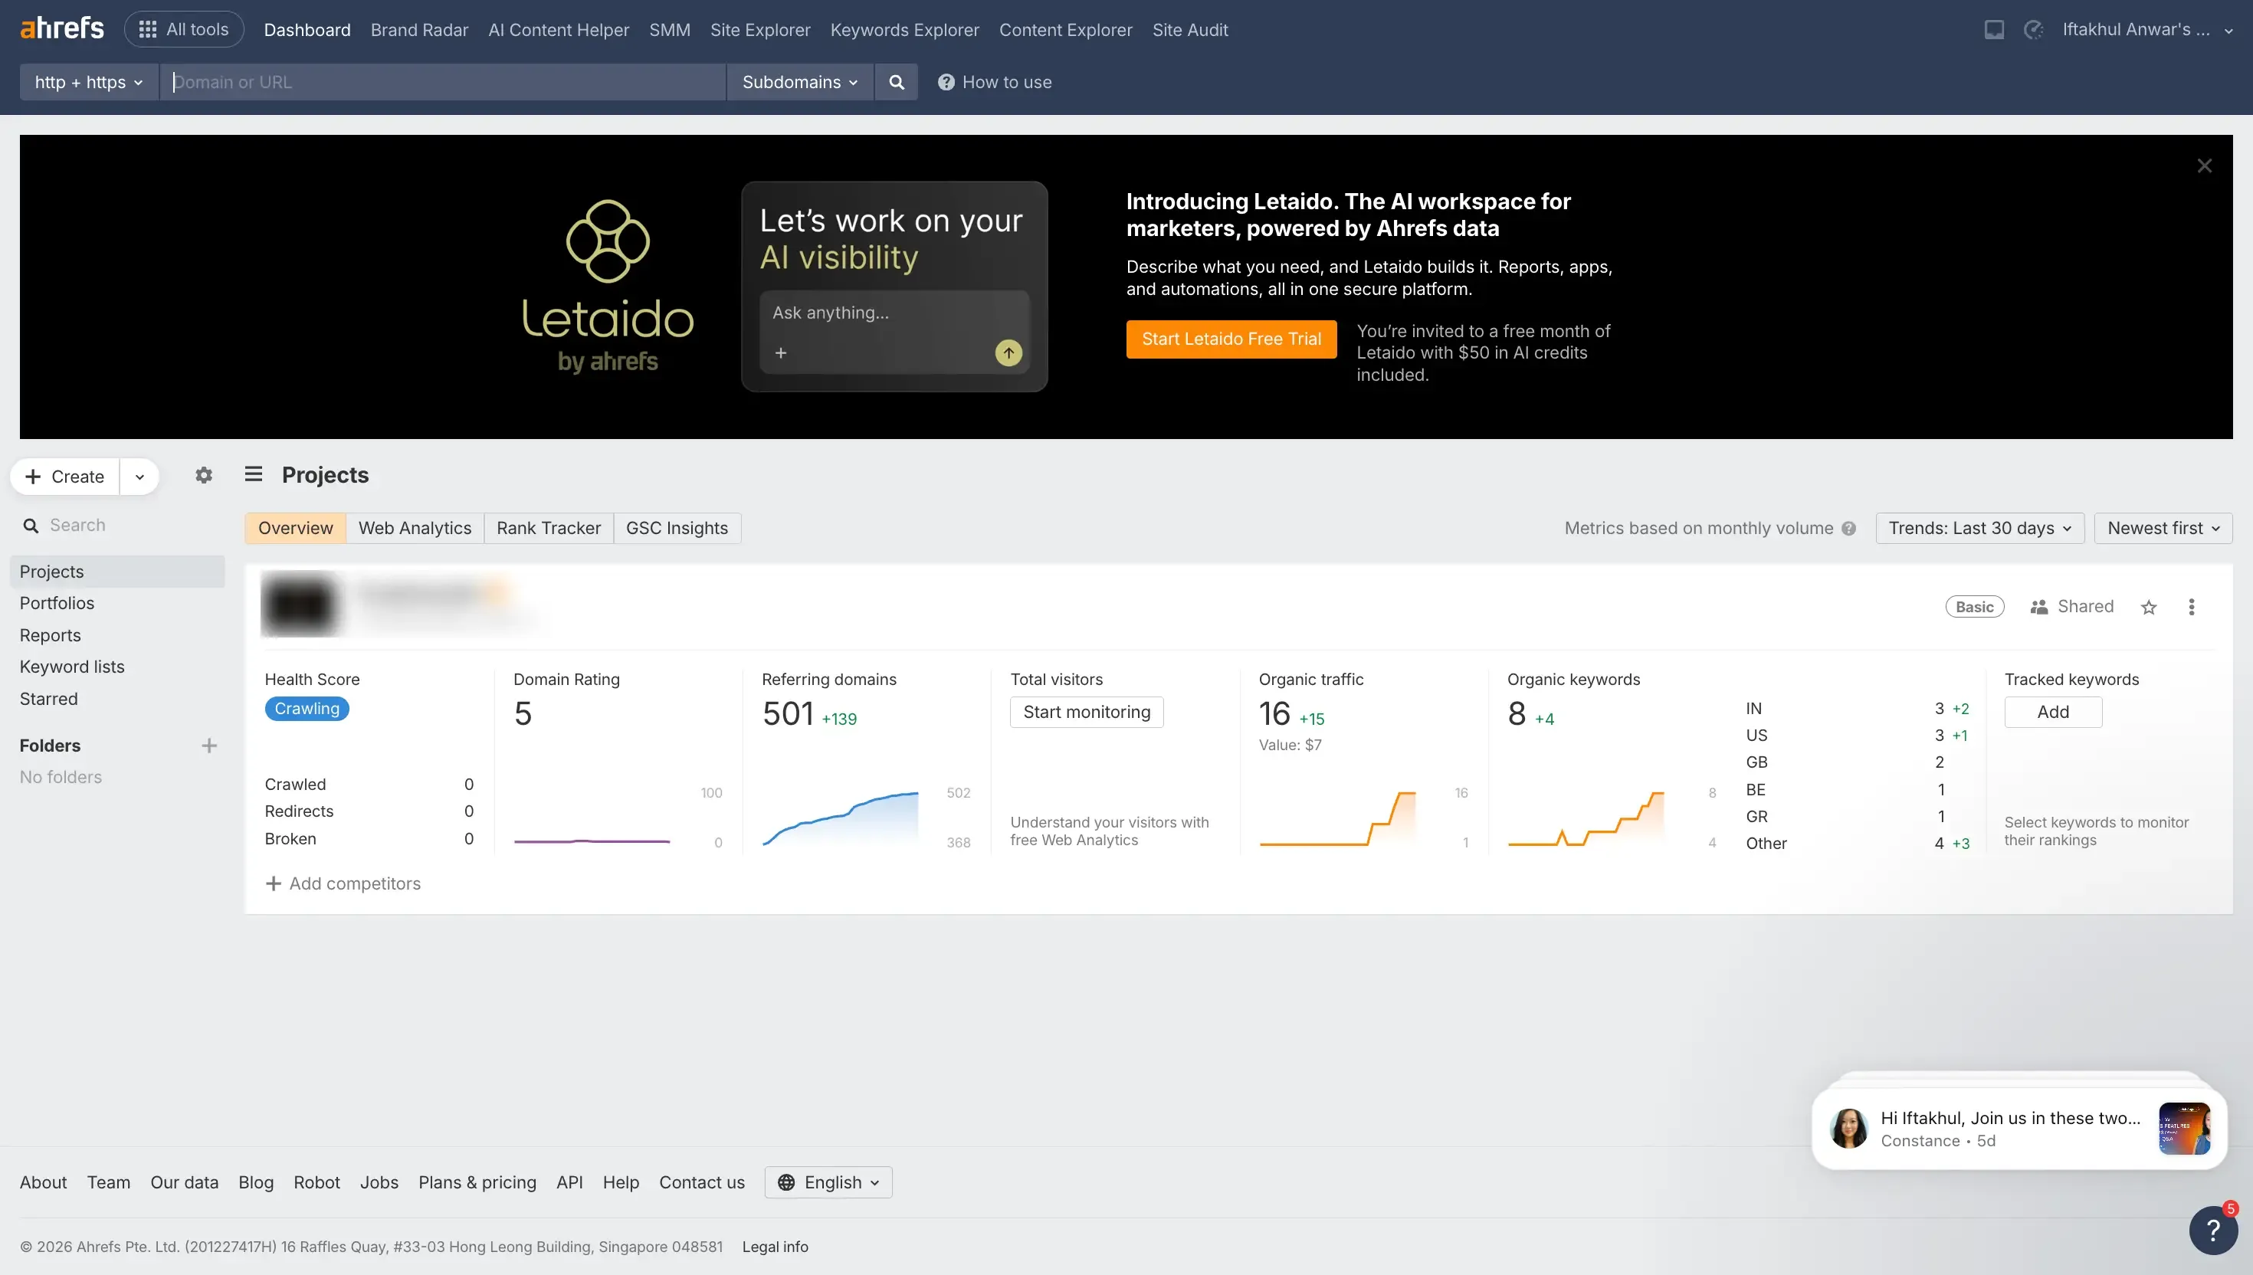Open the English language selector
Viewport: 2253px width, 1275px height.
[828, 1182]
